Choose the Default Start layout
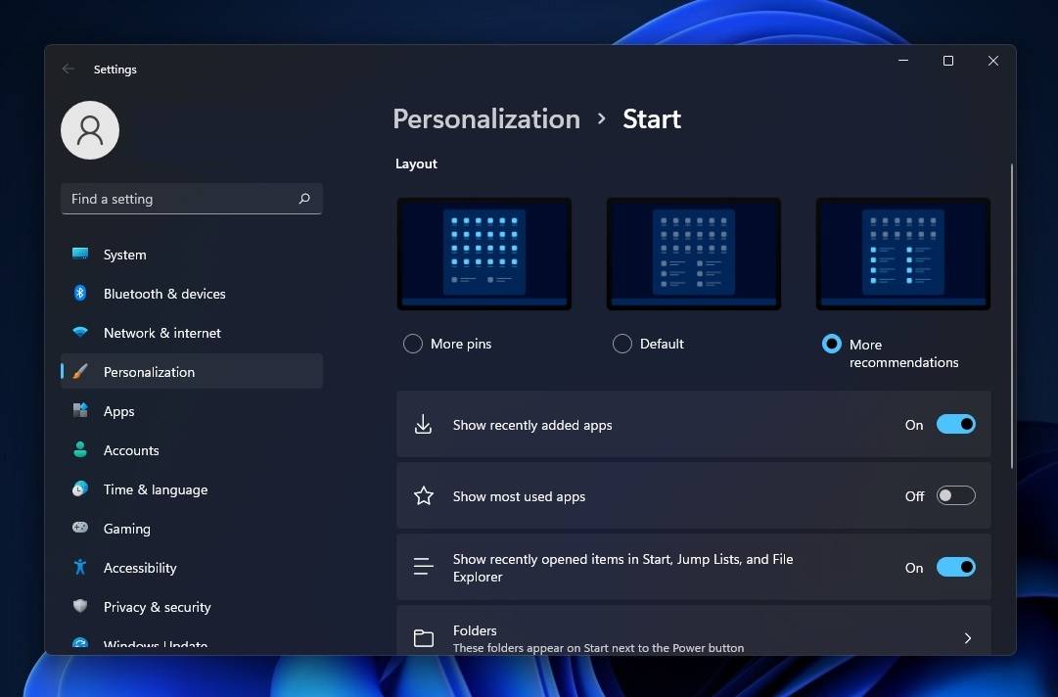 [621, 344]
